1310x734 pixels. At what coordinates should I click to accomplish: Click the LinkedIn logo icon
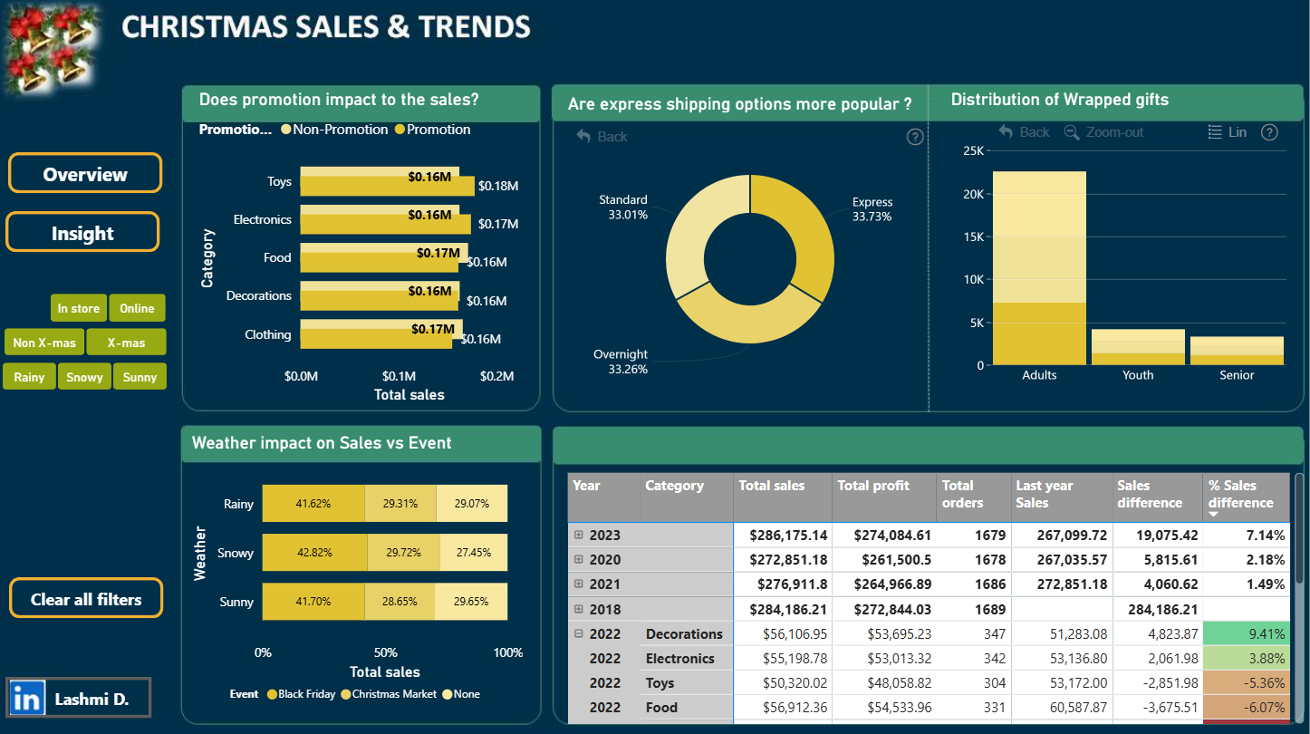(28, 699)
